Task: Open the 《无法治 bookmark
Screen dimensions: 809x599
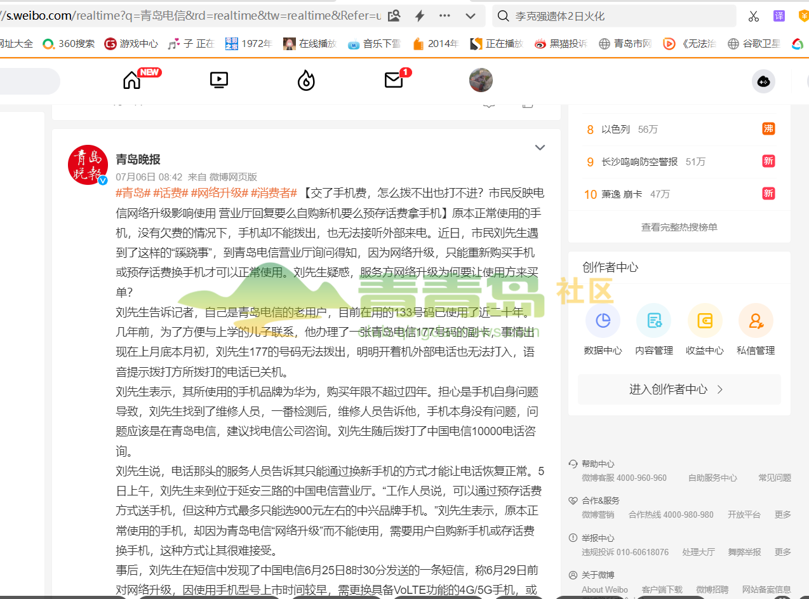Action: 690,44
